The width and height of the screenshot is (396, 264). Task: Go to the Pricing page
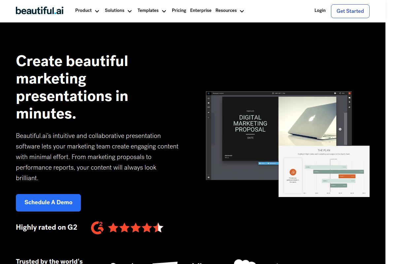click(179, 11)
